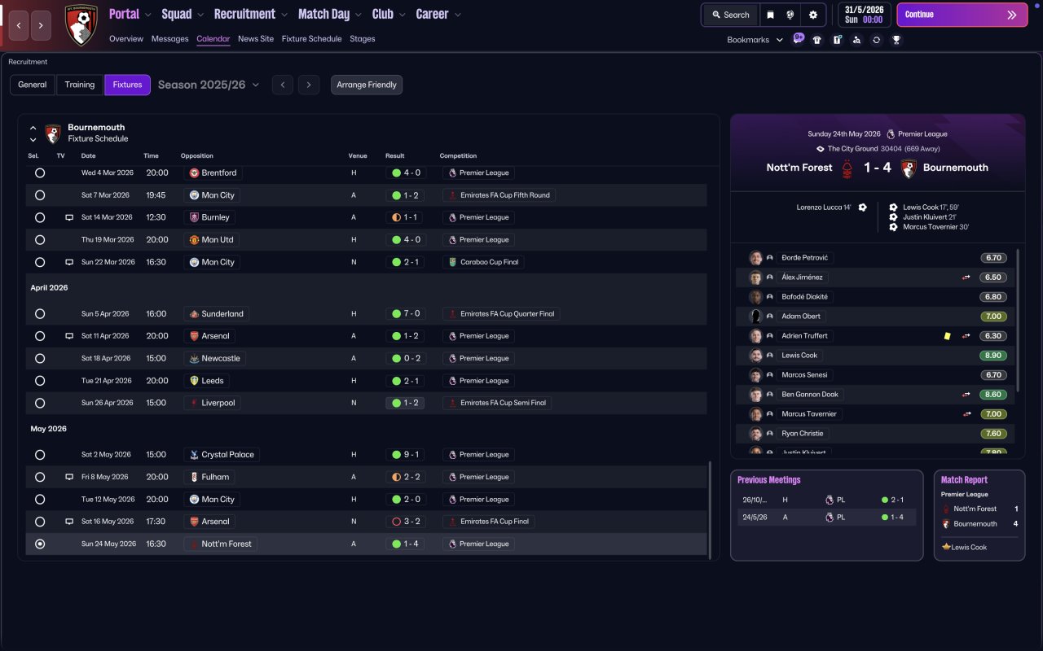Expand the Club menu dropdown

pyautogui.click(x=402, y=15)
